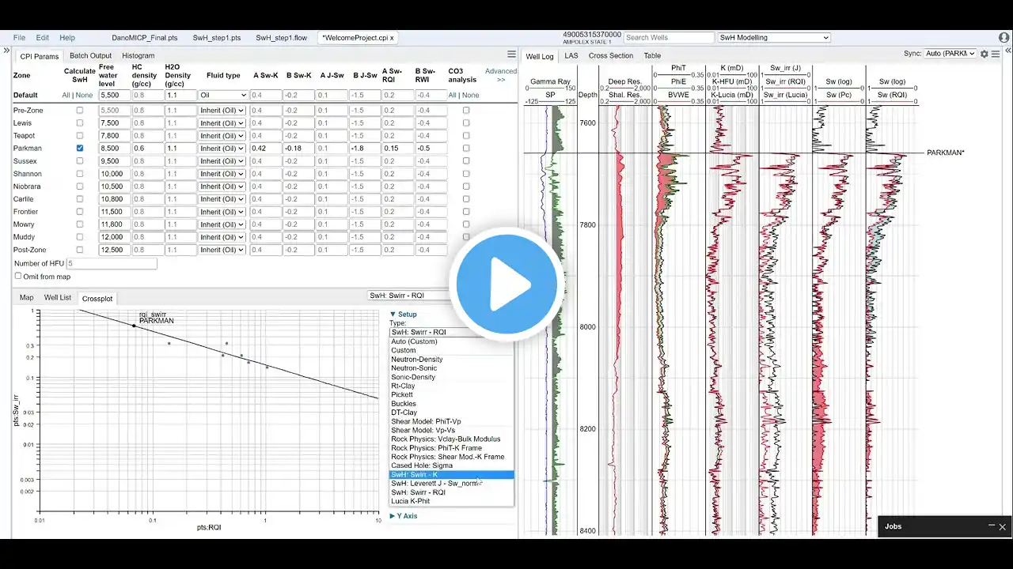The image size is (1013, 569).
Task: Select Buckles crossplot type
Action: point(452,404)
